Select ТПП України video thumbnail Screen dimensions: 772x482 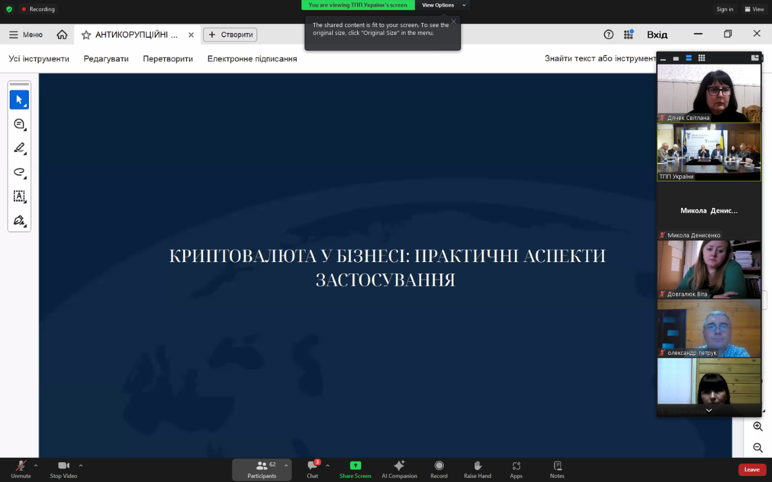[x=709, y=152]
